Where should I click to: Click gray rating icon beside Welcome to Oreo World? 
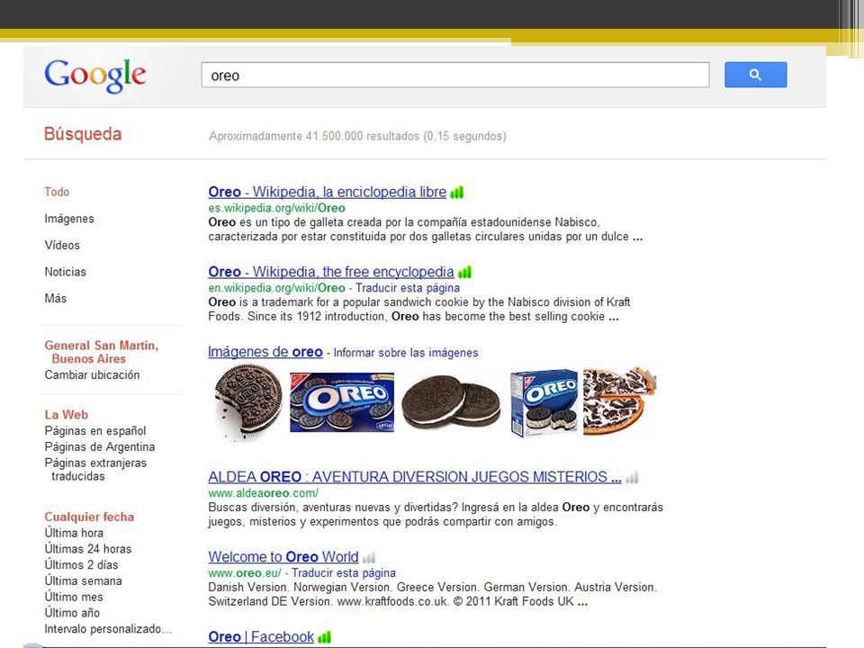[x=369, y=557]
